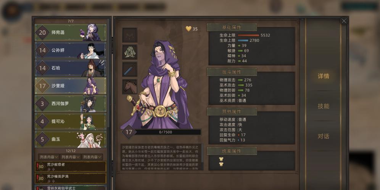
Task: Select 荒沙精英萨满 troop entry
Action: 71,179
